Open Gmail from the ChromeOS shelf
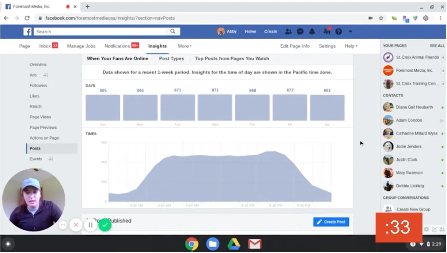Image resolution: width=447 pixels, height=253 pixels. click(254, 244)
